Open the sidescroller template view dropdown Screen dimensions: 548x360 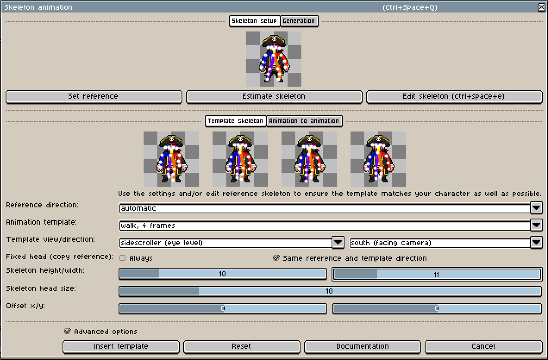(x=338, y=243)
